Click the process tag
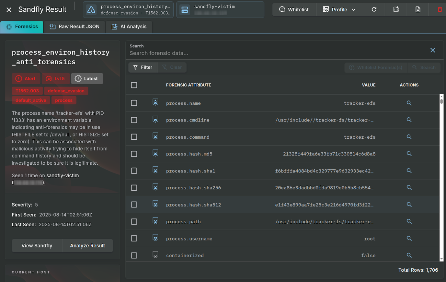 (x=64, y=100)
